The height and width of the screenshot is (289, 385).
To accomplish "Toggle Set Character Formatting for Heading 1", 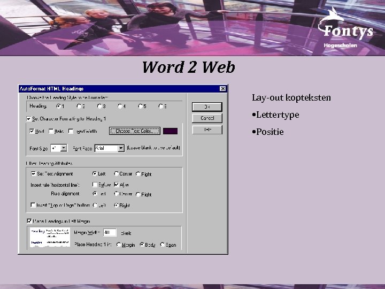I will [29, 119].
